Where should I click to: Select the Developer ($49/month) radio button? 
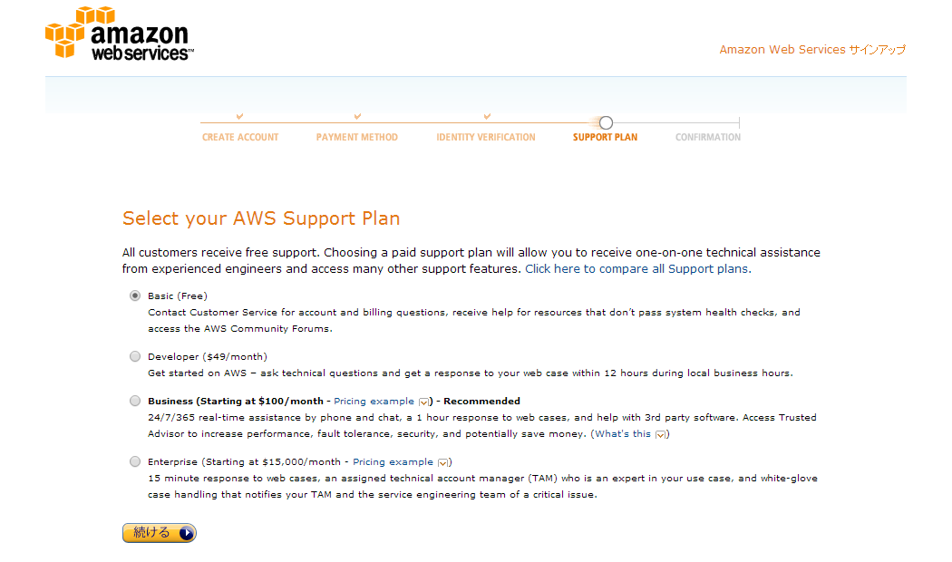point(135,356)
